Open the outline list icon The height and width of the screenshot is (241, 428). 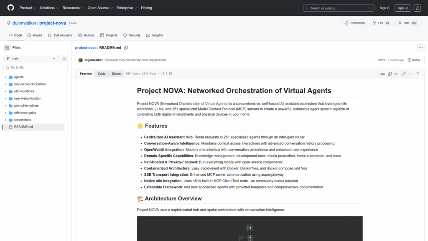(417, 74)
